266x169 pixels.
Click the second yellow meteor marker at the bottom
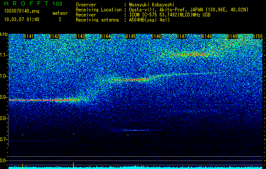click(x=73, y=166)
